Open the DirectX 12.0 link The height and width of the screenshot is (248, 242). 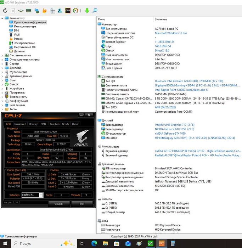point(162,50)
